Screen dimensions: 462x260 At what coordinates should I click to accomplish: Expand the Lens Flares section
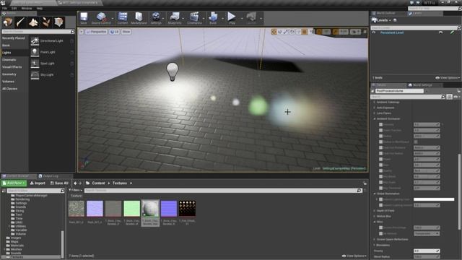[375, 113]
